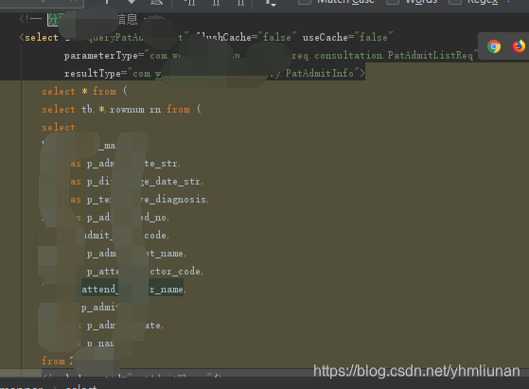
Task: Click the alias ending in e_diagnosis
Action: coord(146,200)
